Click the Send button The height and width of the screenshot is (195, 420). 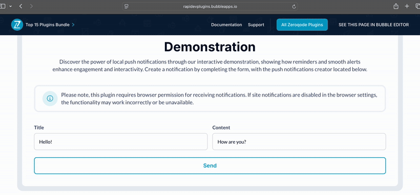[209, 166]
